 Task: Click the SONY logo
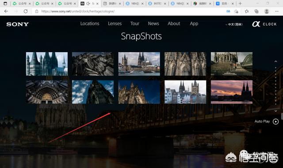coord(18,24)
